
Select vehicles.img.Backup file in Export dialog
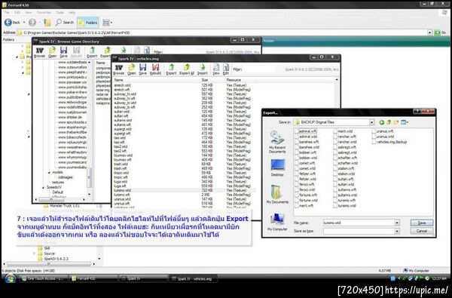pos(389,142)
